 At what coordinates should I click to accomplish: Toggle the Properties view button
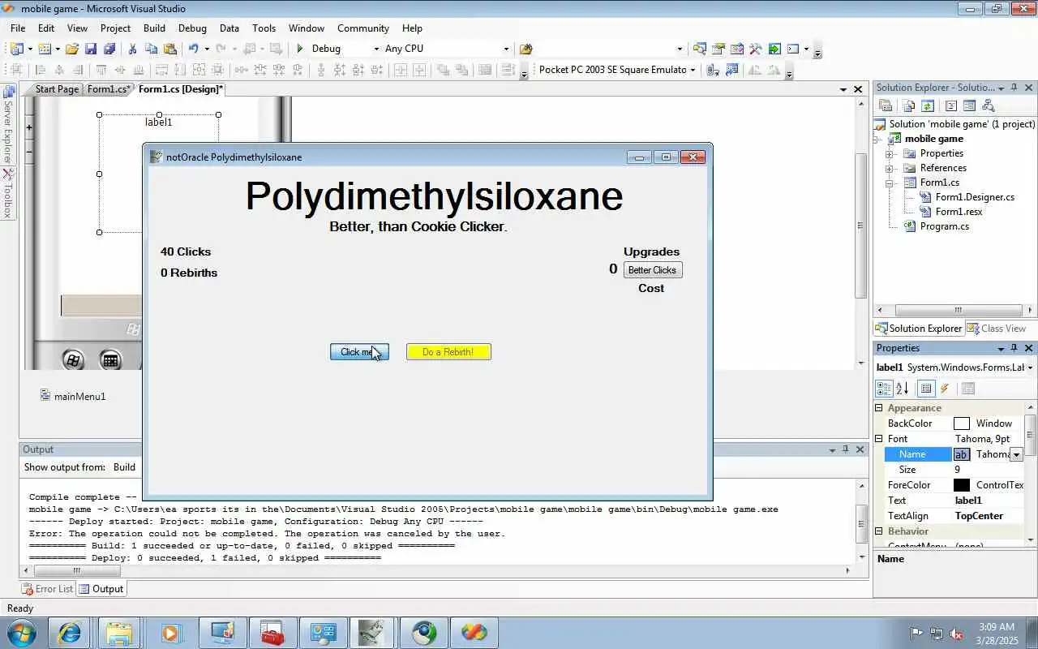pos(926,389)
